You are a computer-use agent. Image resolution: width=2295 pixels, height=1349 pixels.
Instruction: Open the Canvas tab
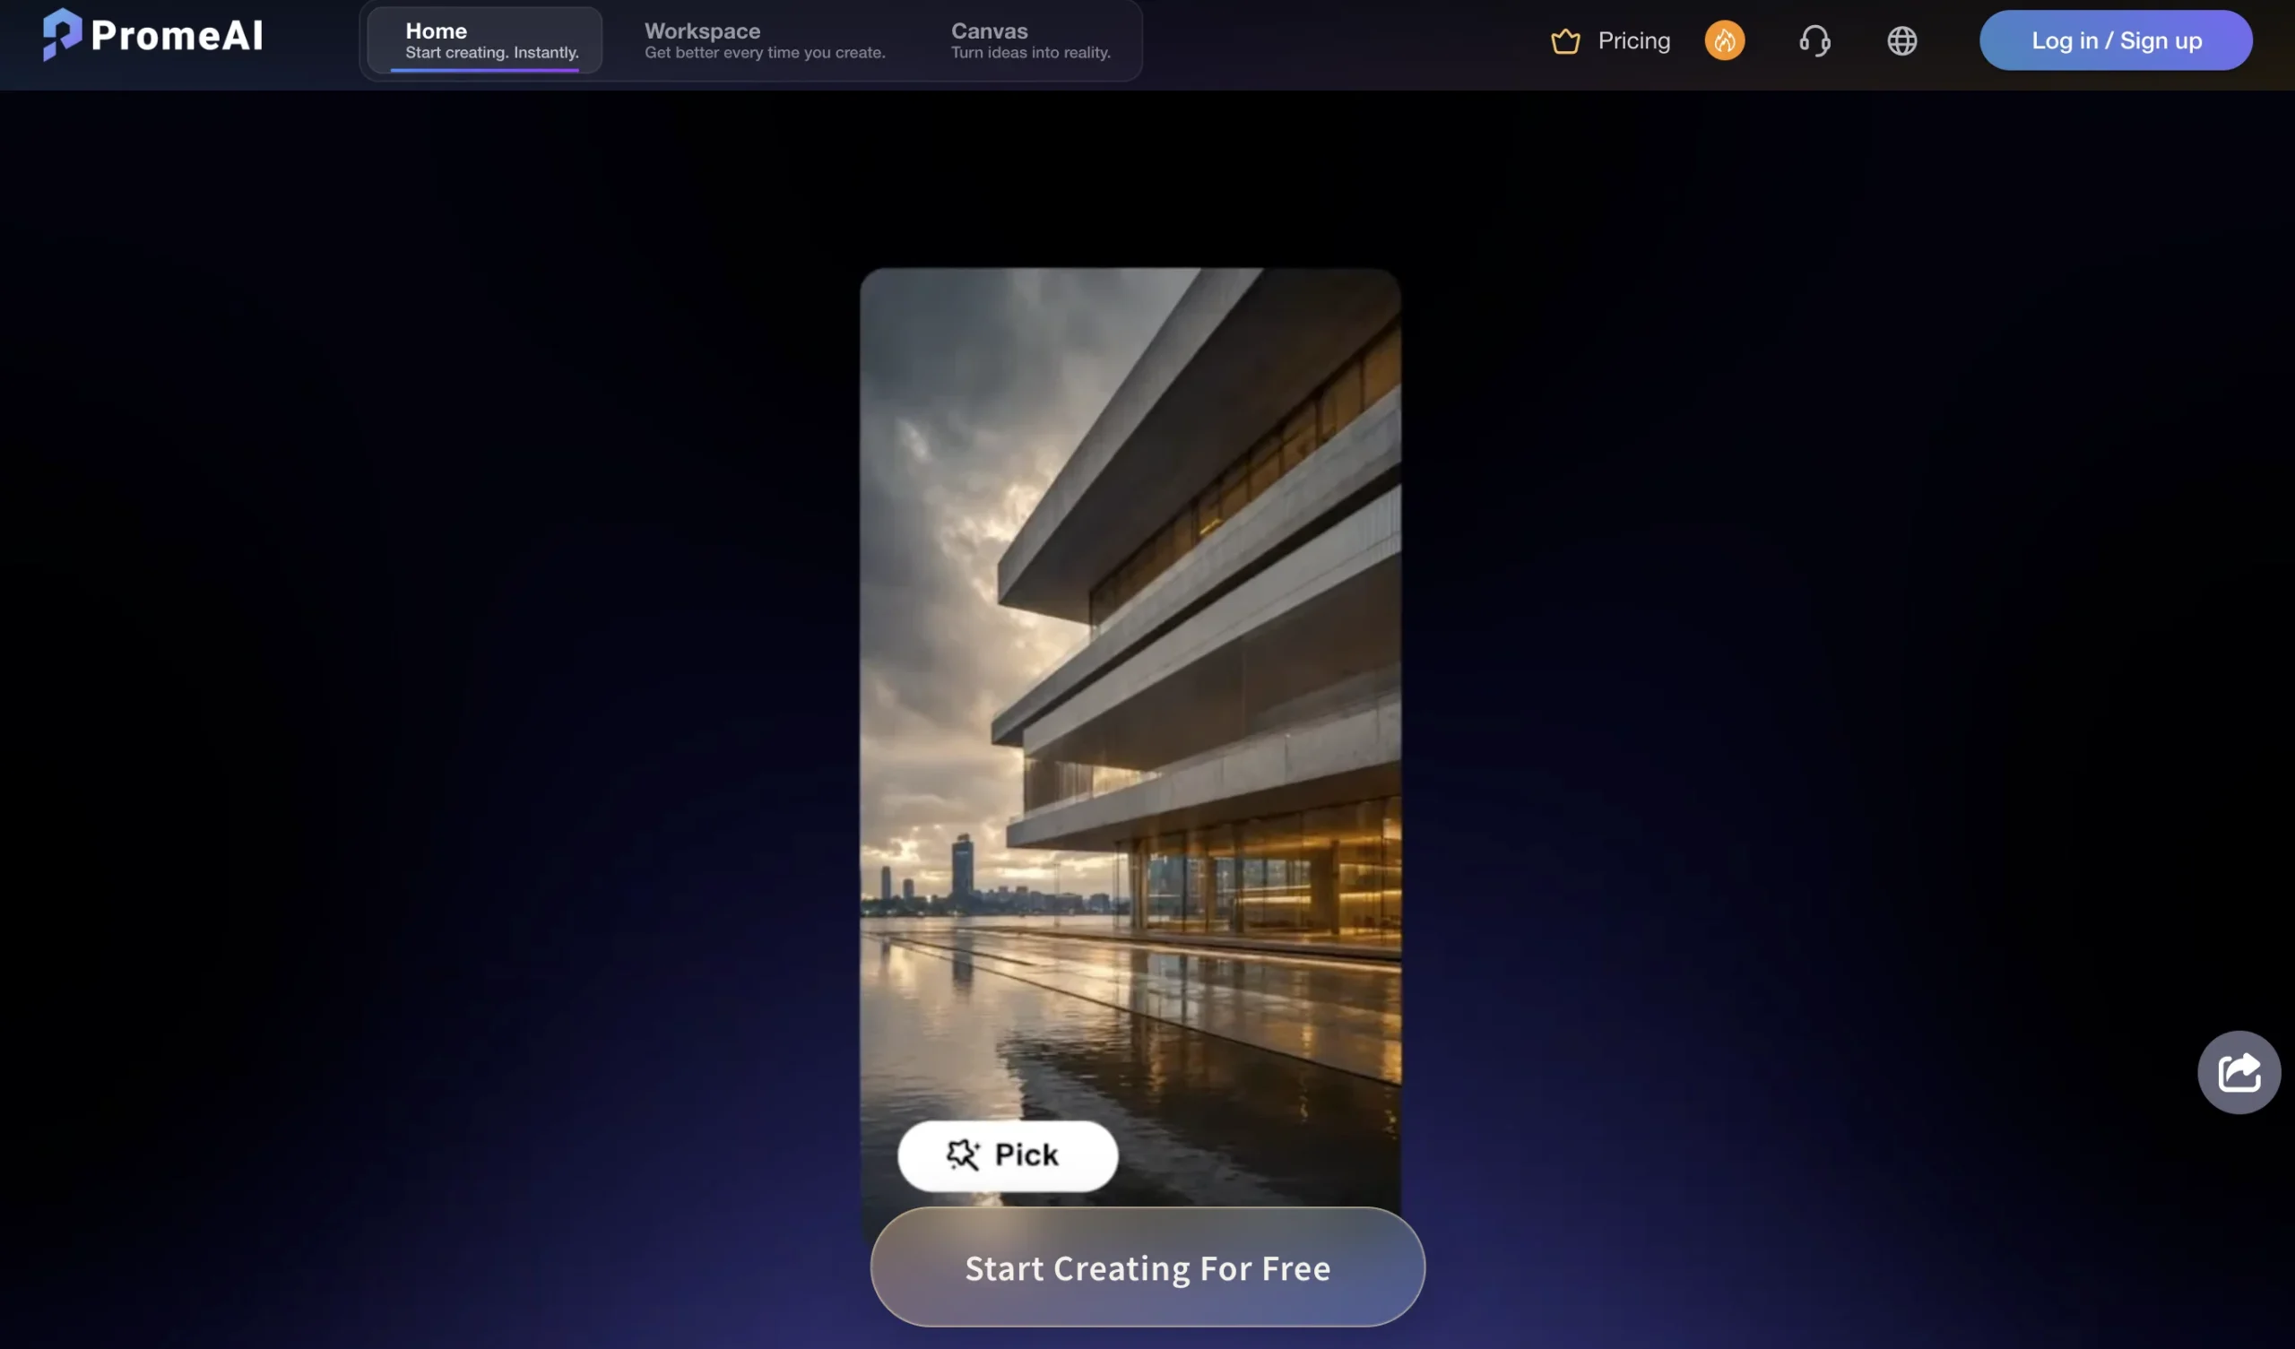1030,41
